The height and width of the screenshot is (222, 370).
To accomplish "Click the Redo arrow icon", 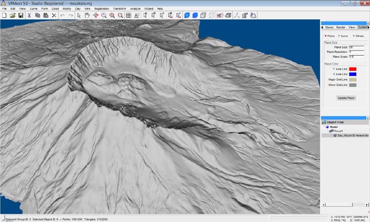I will coord(71,15).
